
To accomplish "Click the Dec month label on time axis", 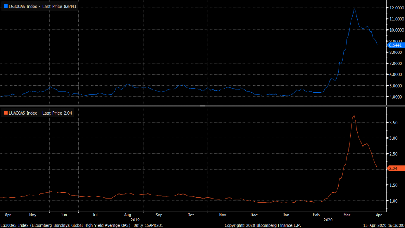I will click(255, 215).
